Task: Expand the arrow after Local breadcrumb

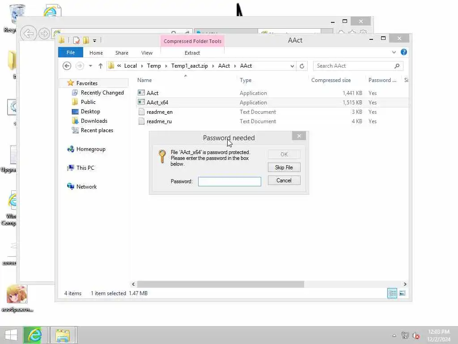Action: pos(142,66)
